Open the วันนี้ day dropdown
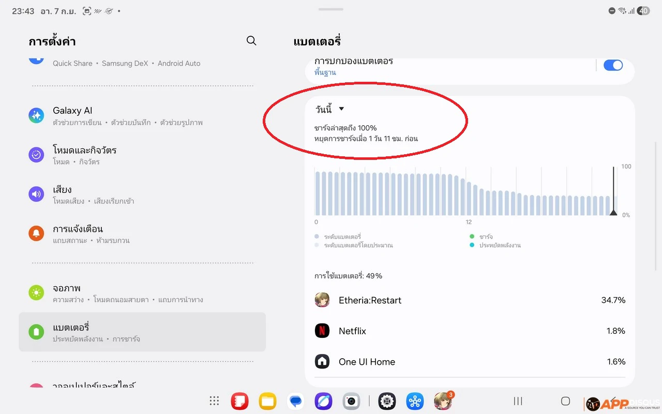The height and width of the screenshot is (414, 662). point(330,109)
